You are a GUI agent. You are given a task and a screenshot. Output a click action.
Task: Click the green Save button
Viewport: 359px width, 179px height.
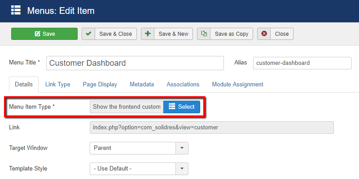point(44,34)
